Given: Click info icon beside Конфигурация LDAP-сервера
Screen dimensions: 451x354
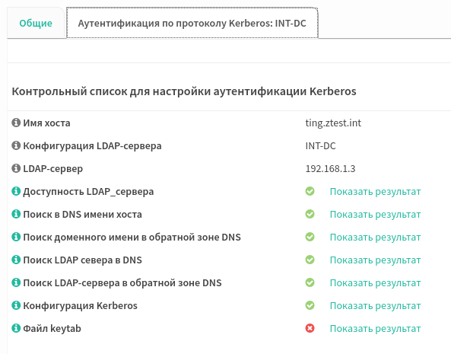Looking at the screenshot, I should tap(16, 145).
